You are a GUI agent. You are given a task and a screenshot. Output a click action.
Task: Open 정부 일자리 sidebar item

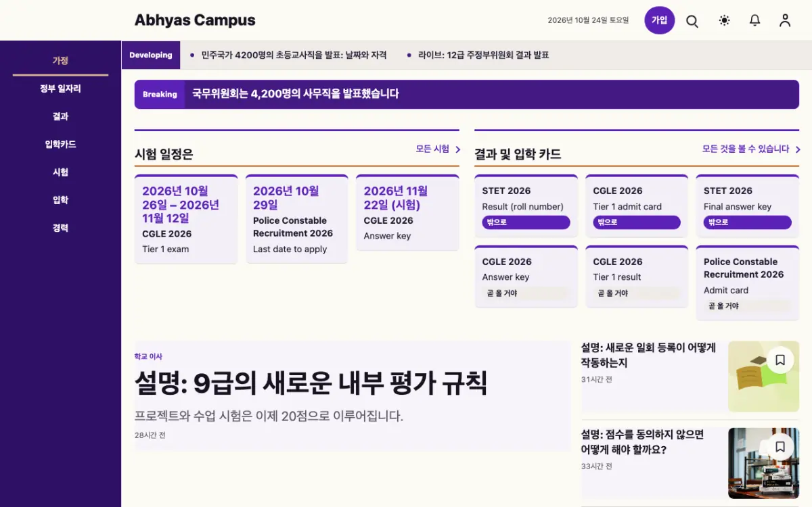60,89
